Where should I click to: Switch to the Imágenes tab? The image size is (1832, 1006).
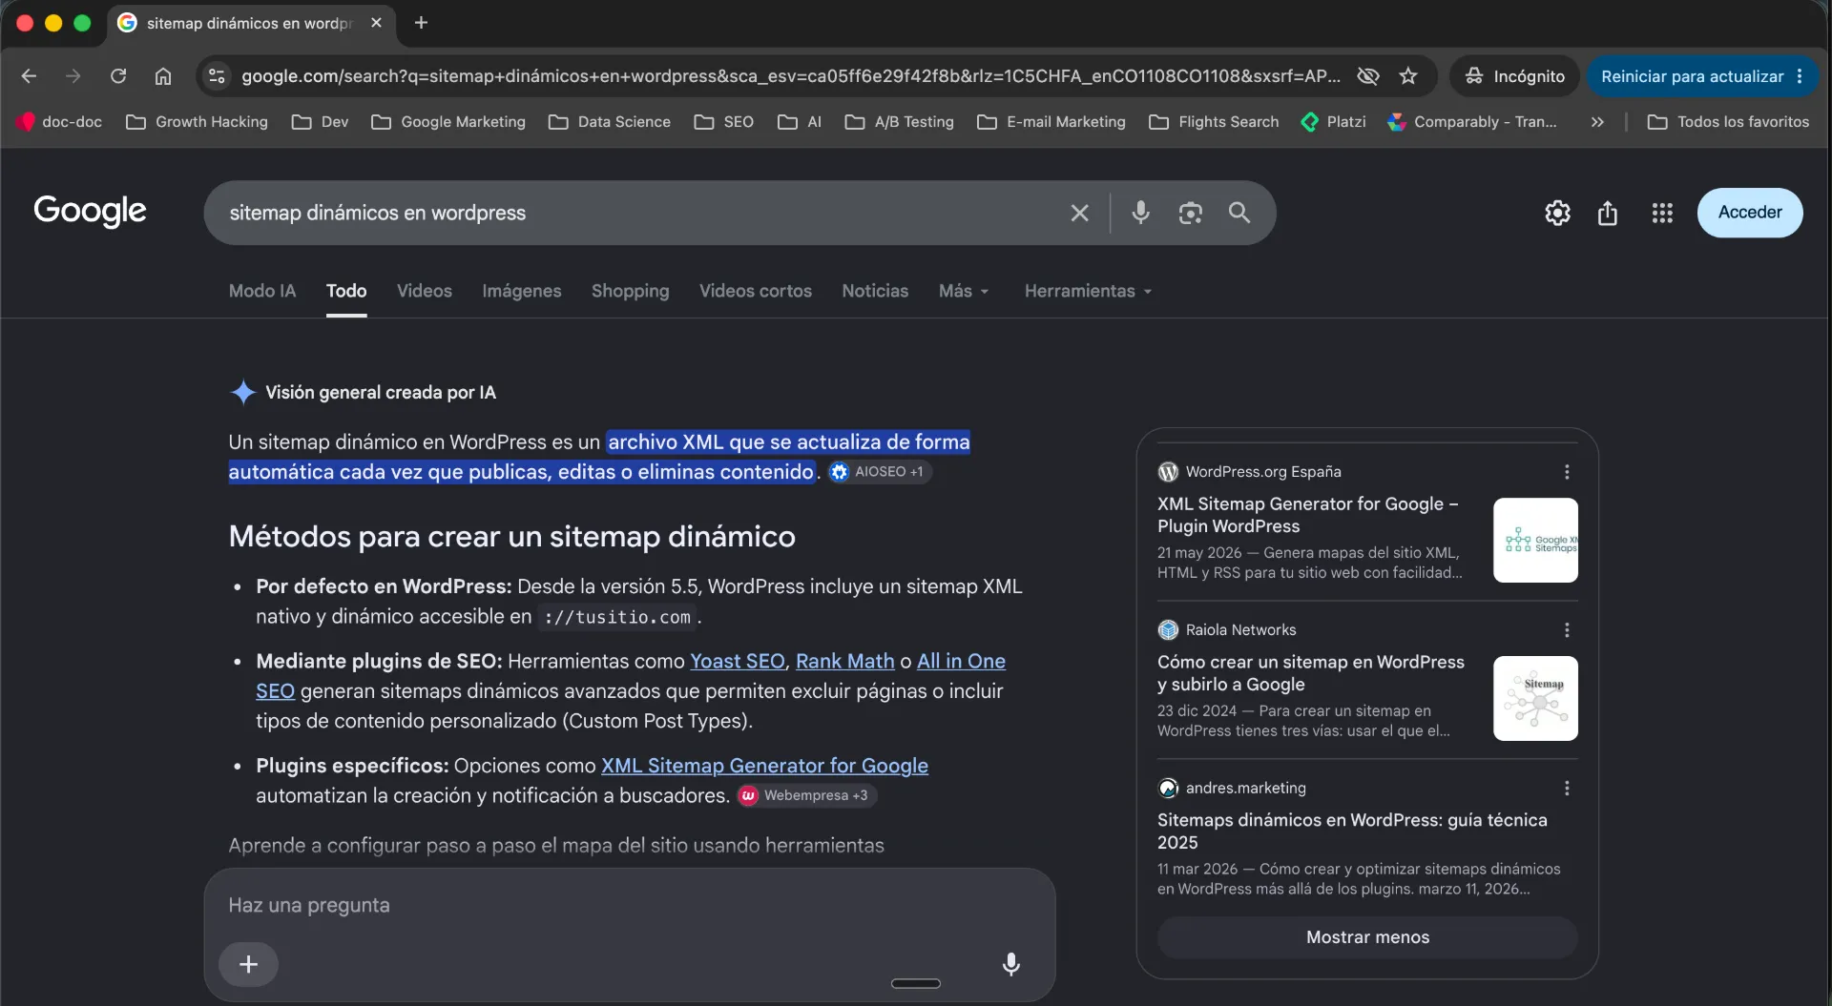coord(522,291)
